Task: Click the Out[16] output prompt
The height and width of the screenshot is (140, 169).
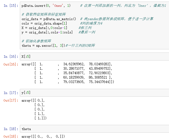Action: (x=11, y=64)
